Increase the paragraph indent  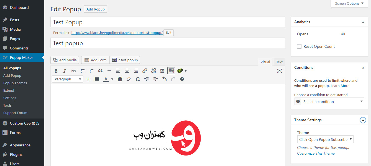pyautogui.click(x=155, y=79)
